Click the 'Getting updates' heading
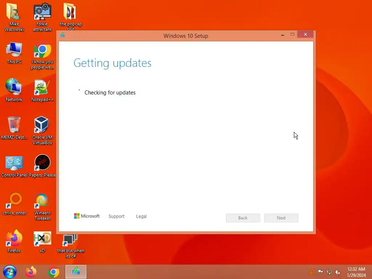The height and width of the screenshot is (279, 372). point(113,63)
